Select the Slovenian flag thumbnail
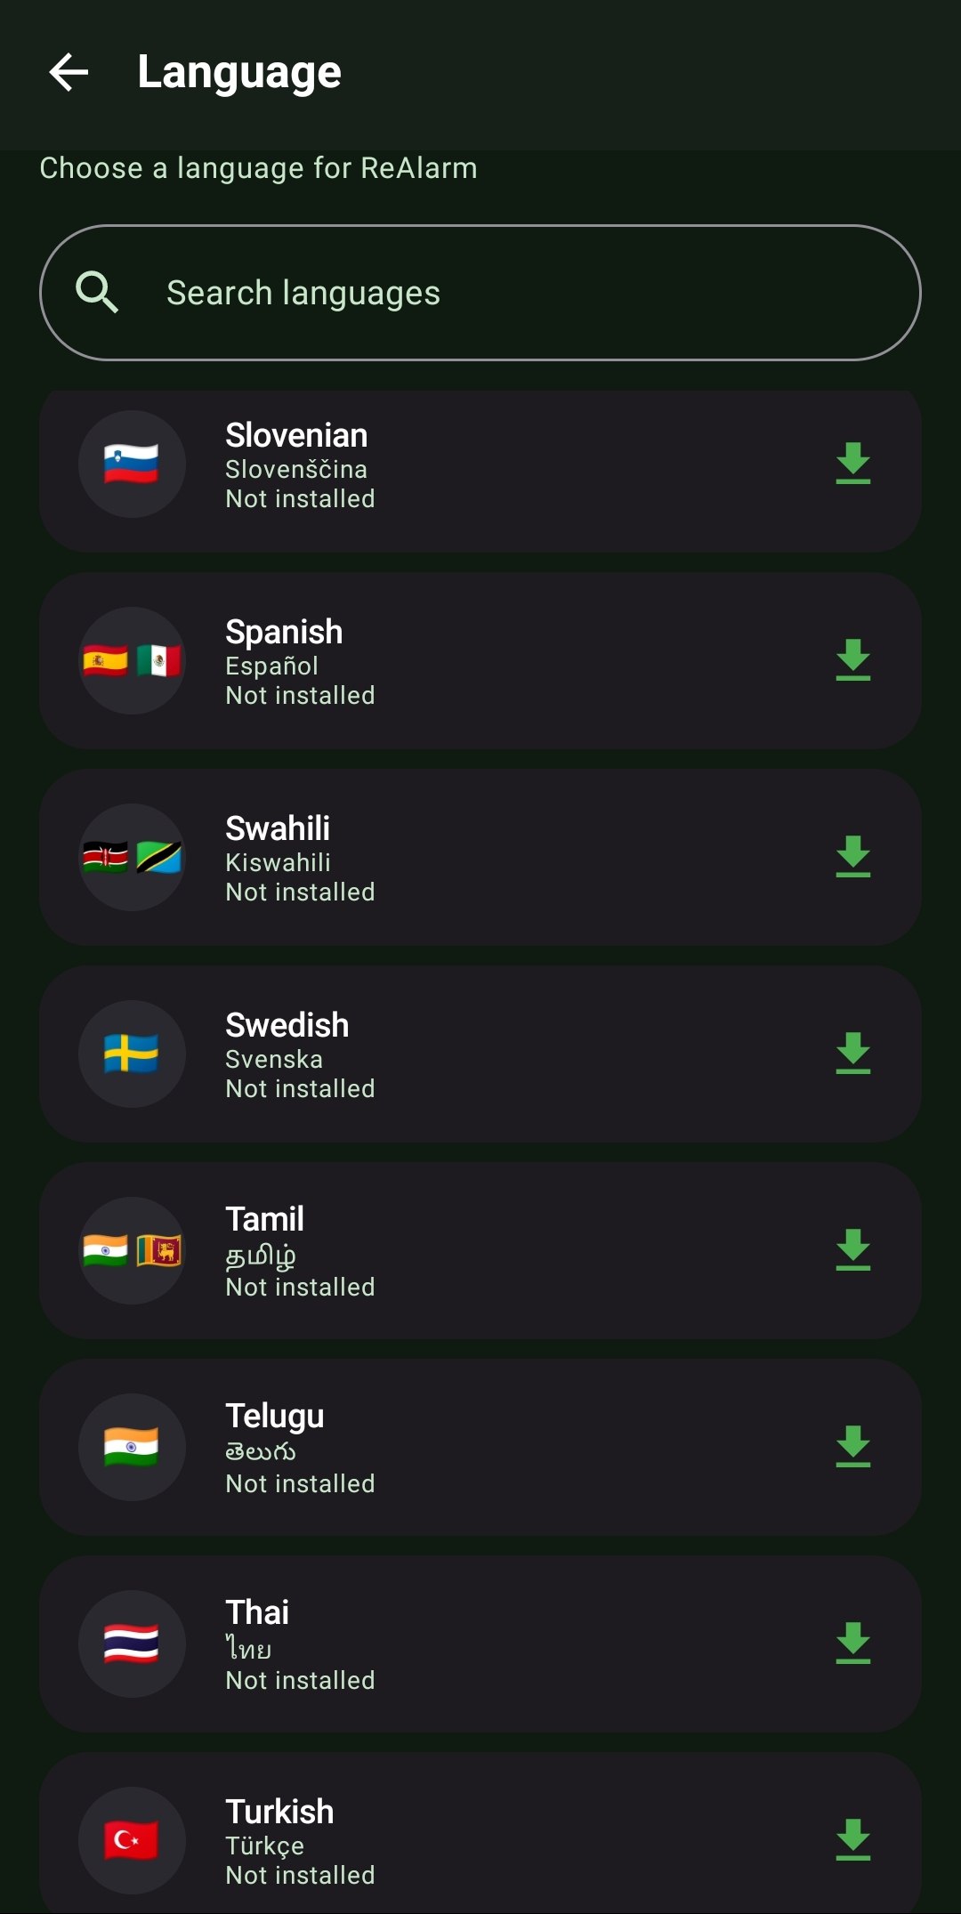This screenshot has width=961, height=1914. tap(132, 464)
